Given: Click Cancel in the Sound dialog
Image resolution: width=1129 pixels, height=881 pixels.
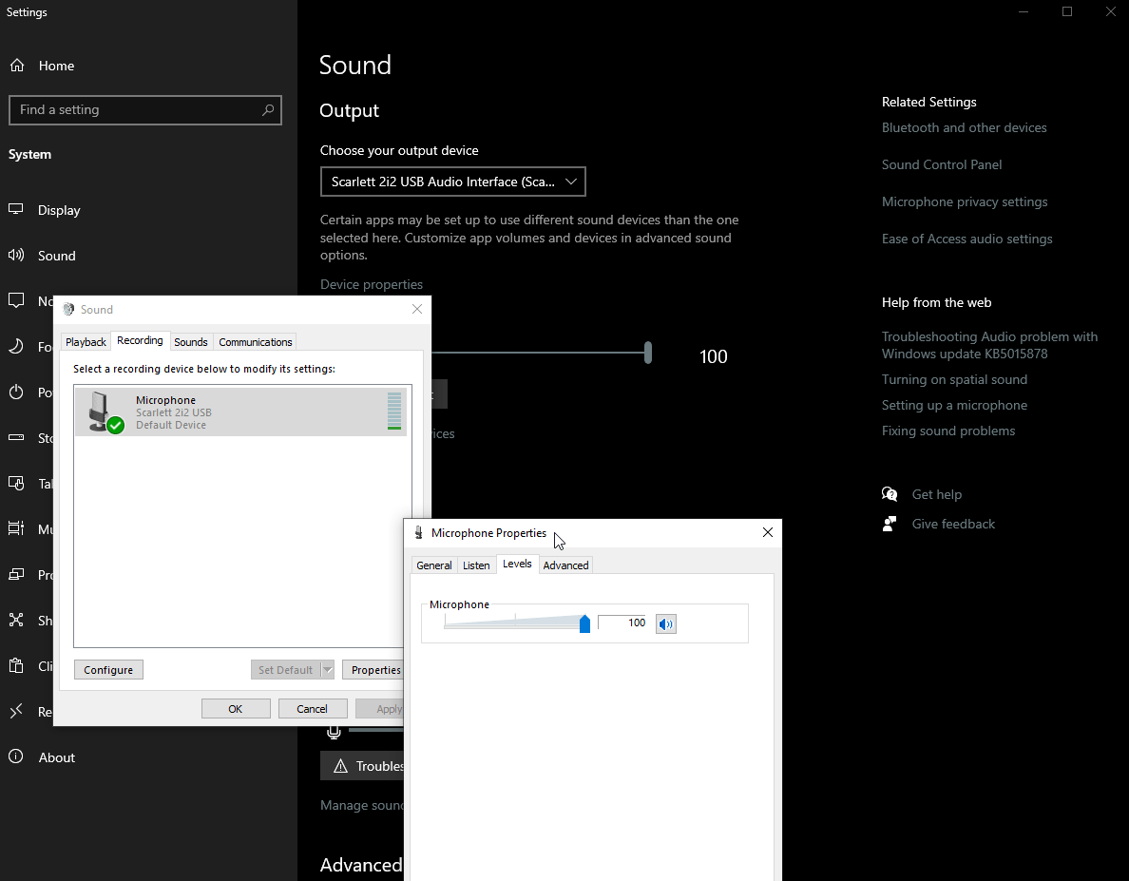Looking at the screenshot, I should tap(313, 708).
